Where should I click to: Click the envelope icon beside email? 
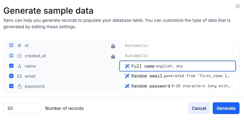point(19,76)
